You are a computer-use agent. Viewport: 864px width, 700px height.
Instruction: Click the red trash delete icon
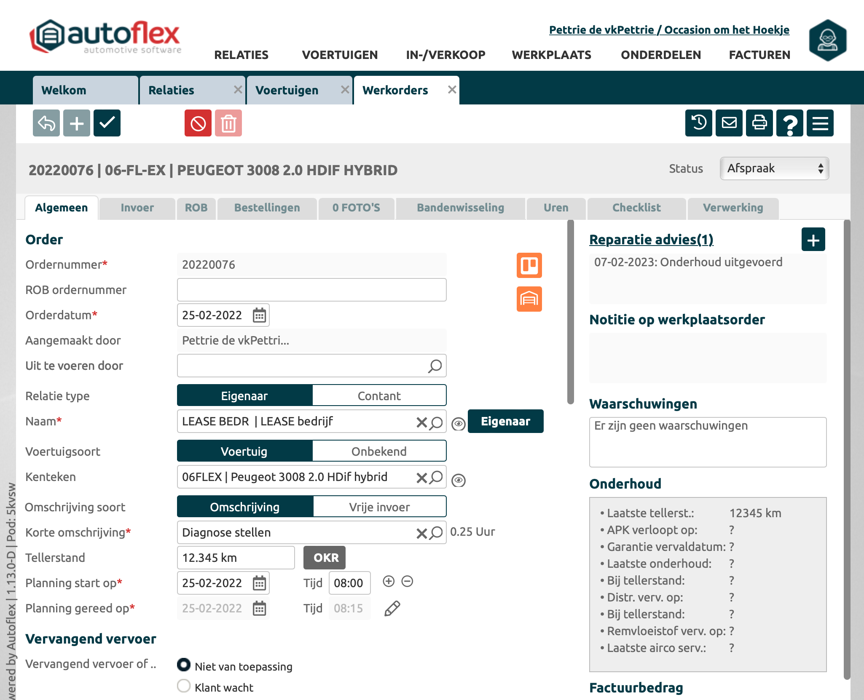click(228, 123)
